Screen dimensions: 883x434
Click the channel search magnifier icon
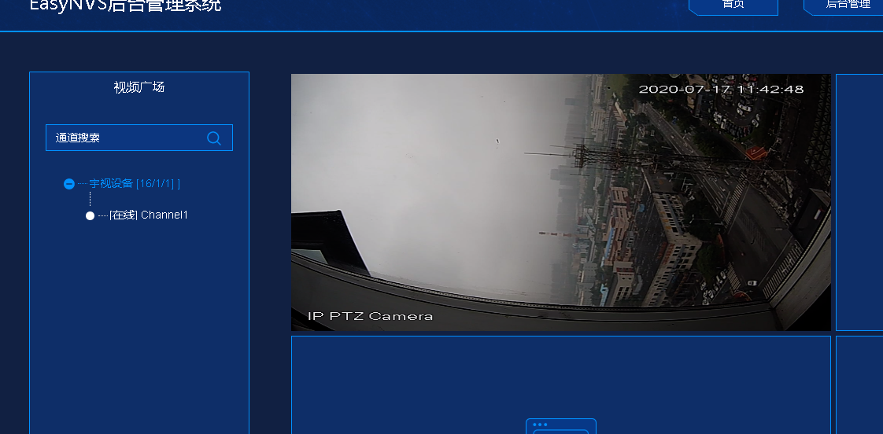click(214, 138)
